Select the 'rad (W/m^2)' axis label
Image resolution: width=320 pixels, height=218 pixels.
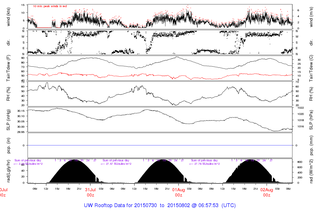(x=311, y=171)
